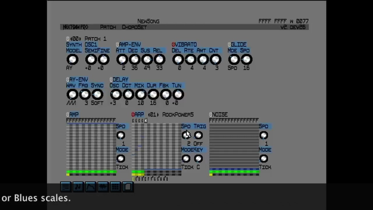Image resolution: width=373 pixels, height=210 pixels.
Task: Open the NextDAW Pro menu
Action: coord(75,27)
